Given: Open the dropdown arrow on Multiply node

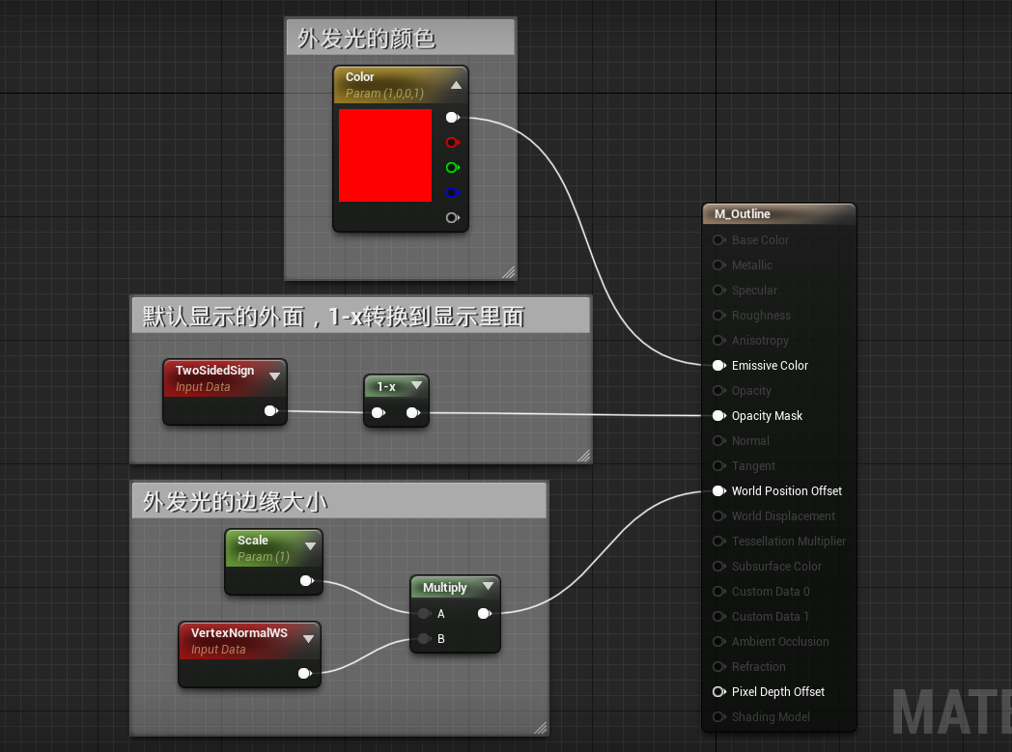Looking at the screenshot, I should pos(489,586).
